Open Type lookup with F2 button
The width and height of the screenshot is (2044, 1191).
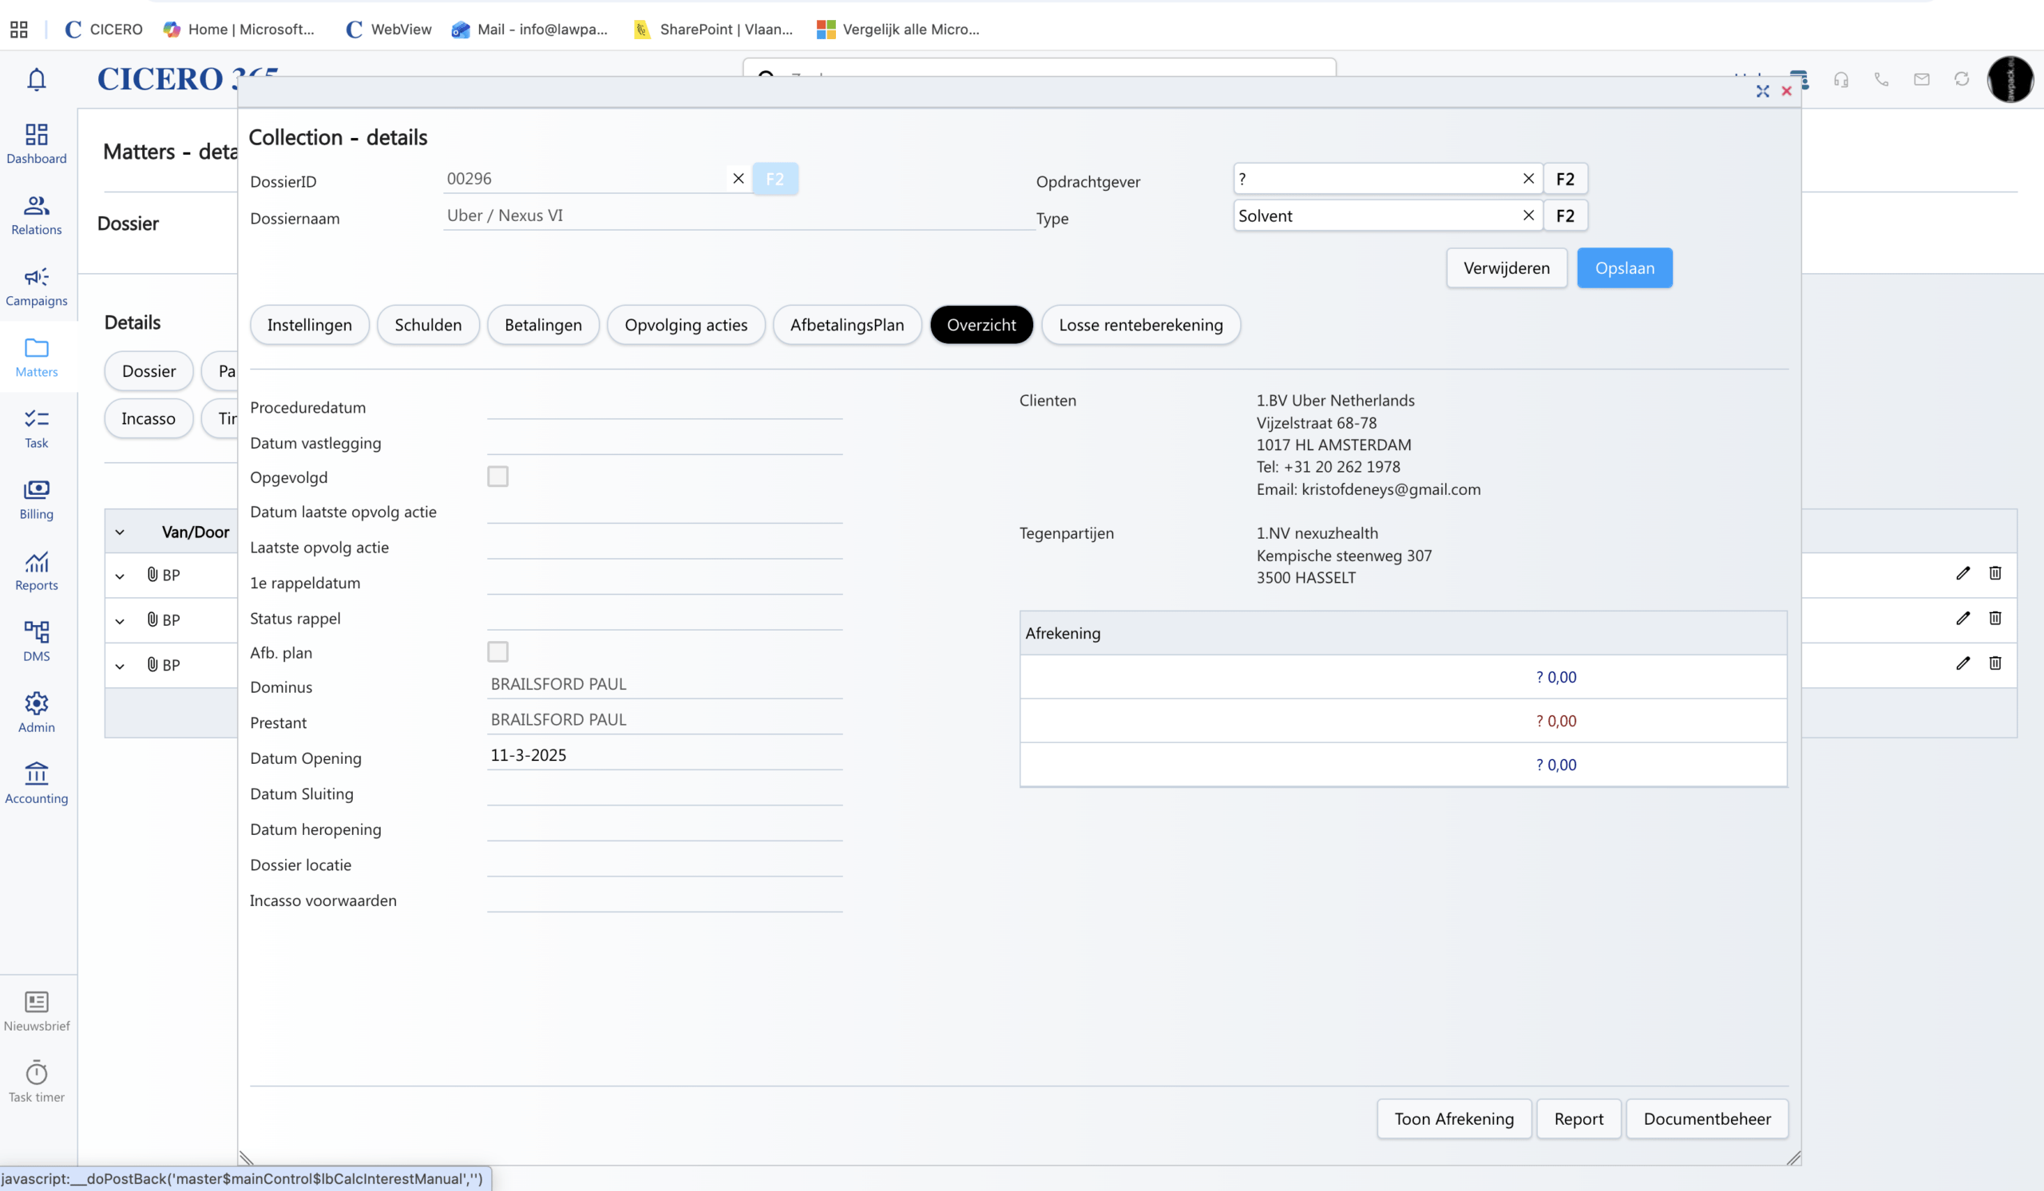pyautogui.click(x=1565, y=216)
